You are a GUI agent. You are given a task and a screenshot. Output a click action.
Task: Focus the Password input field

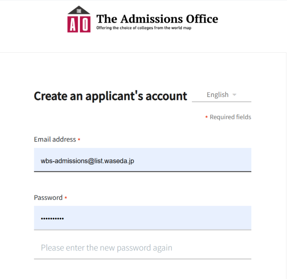[x=143, y=218]
